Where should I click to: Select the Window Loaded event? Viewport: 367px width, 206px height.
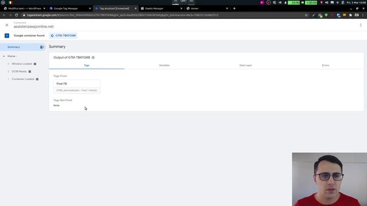click(x=22, y=64)
